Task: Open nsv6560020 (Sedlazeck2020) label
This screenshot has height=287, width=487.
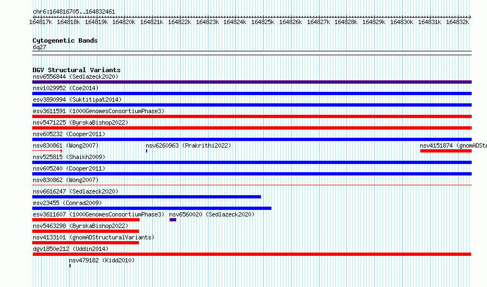Action: click(x=212, y=214)
